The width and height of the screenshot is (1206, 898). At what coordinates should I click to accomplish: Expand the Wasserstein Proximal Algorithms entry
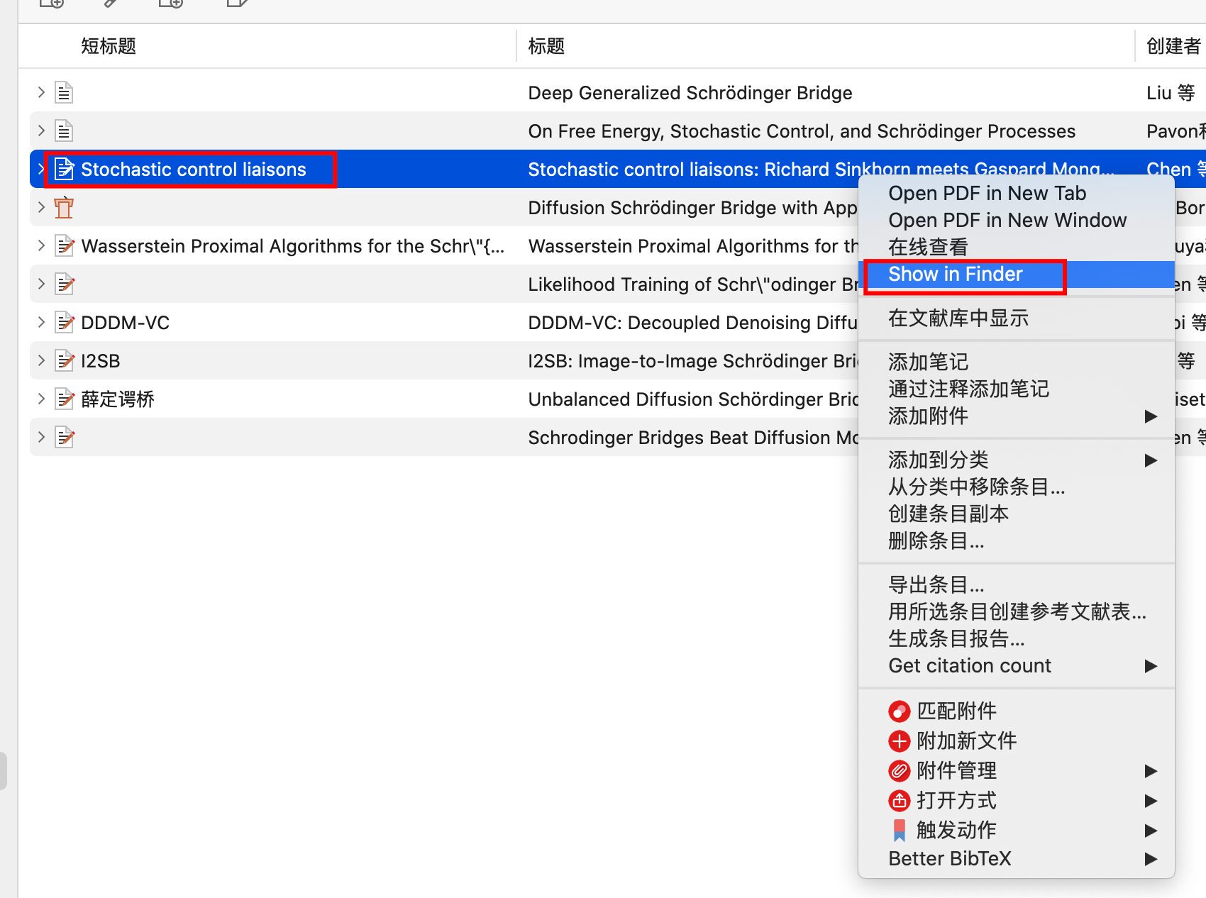coord(41,246)
